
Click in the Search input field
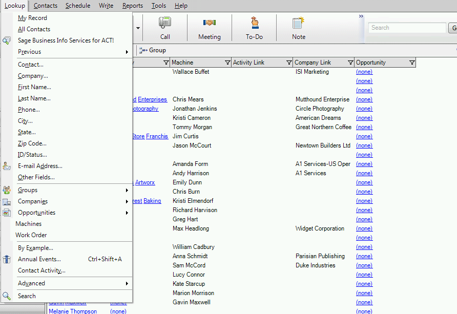(x=407, y=28)
